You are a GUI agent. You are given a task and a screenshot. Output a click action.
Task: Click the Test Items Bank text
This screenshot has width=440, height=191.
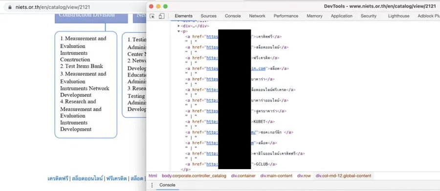click(x=84, y=66)
